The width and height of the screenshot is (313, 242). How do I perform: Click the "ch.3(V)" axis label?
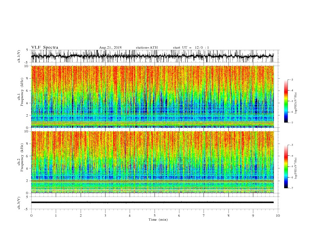coord(19,203)
